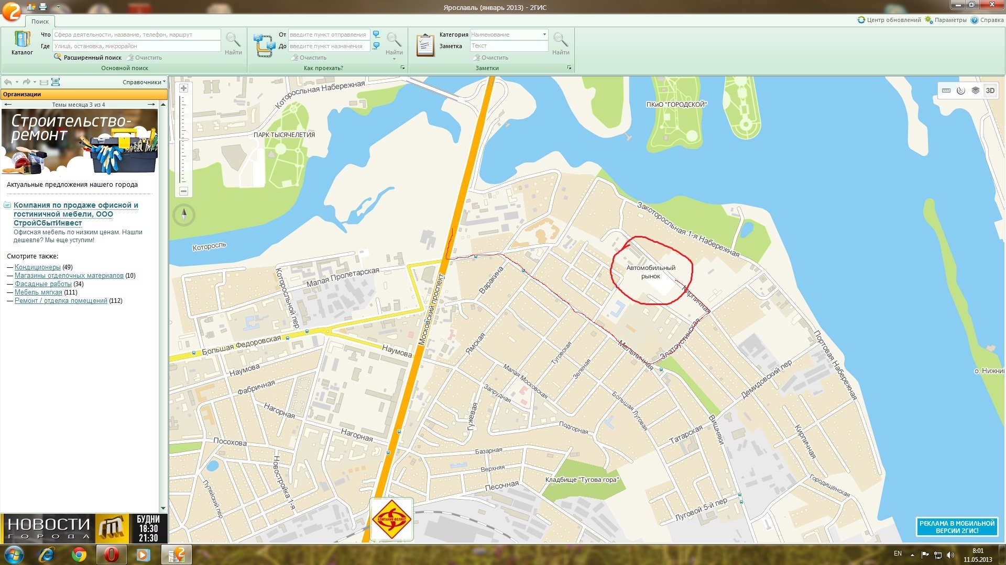
Task: Open Мебель мягкая link
Action: pos(38,292)
